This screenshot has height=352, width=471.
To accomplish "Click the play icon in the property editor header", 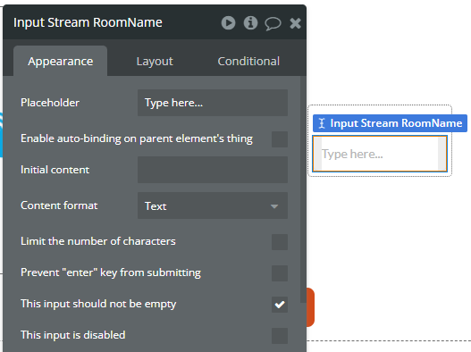I will coord(228,23).
